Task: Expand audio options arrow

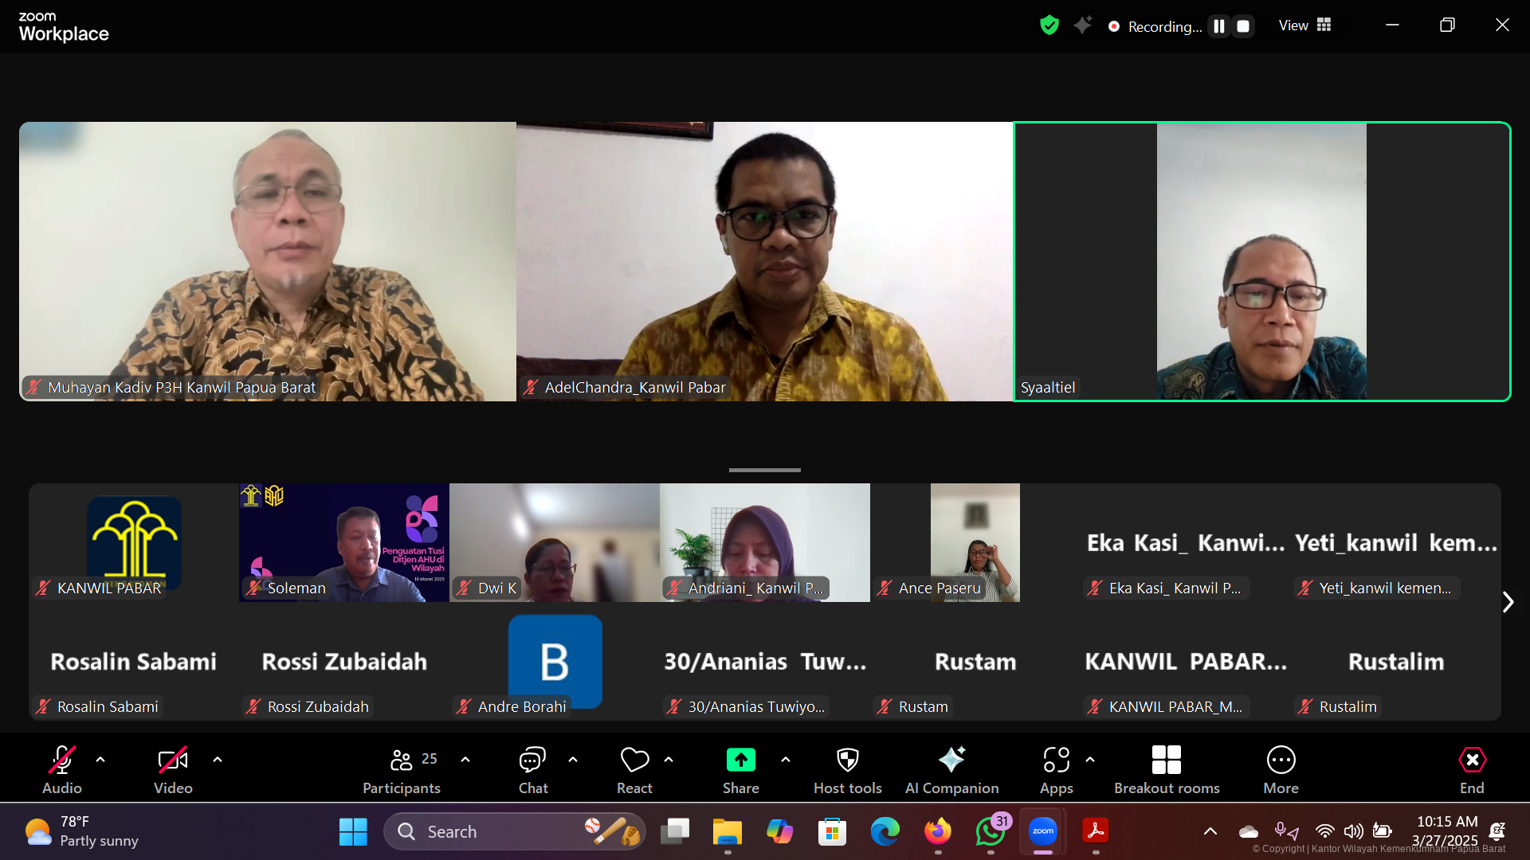Action: coord(100,760)
